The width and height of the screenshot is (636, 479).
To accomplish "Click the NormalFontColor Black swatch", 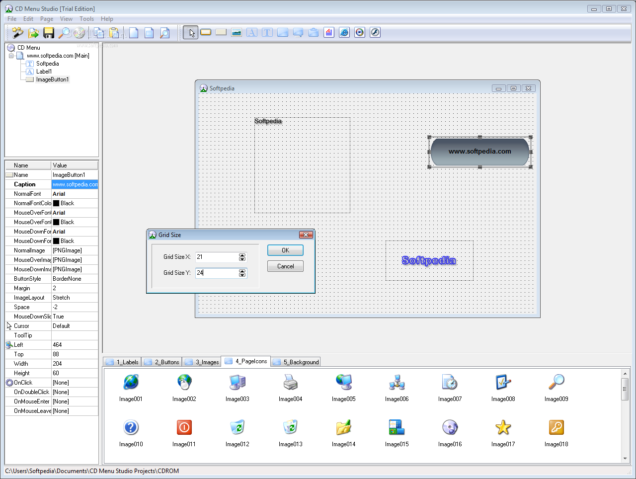I will [x=56, y=203].
